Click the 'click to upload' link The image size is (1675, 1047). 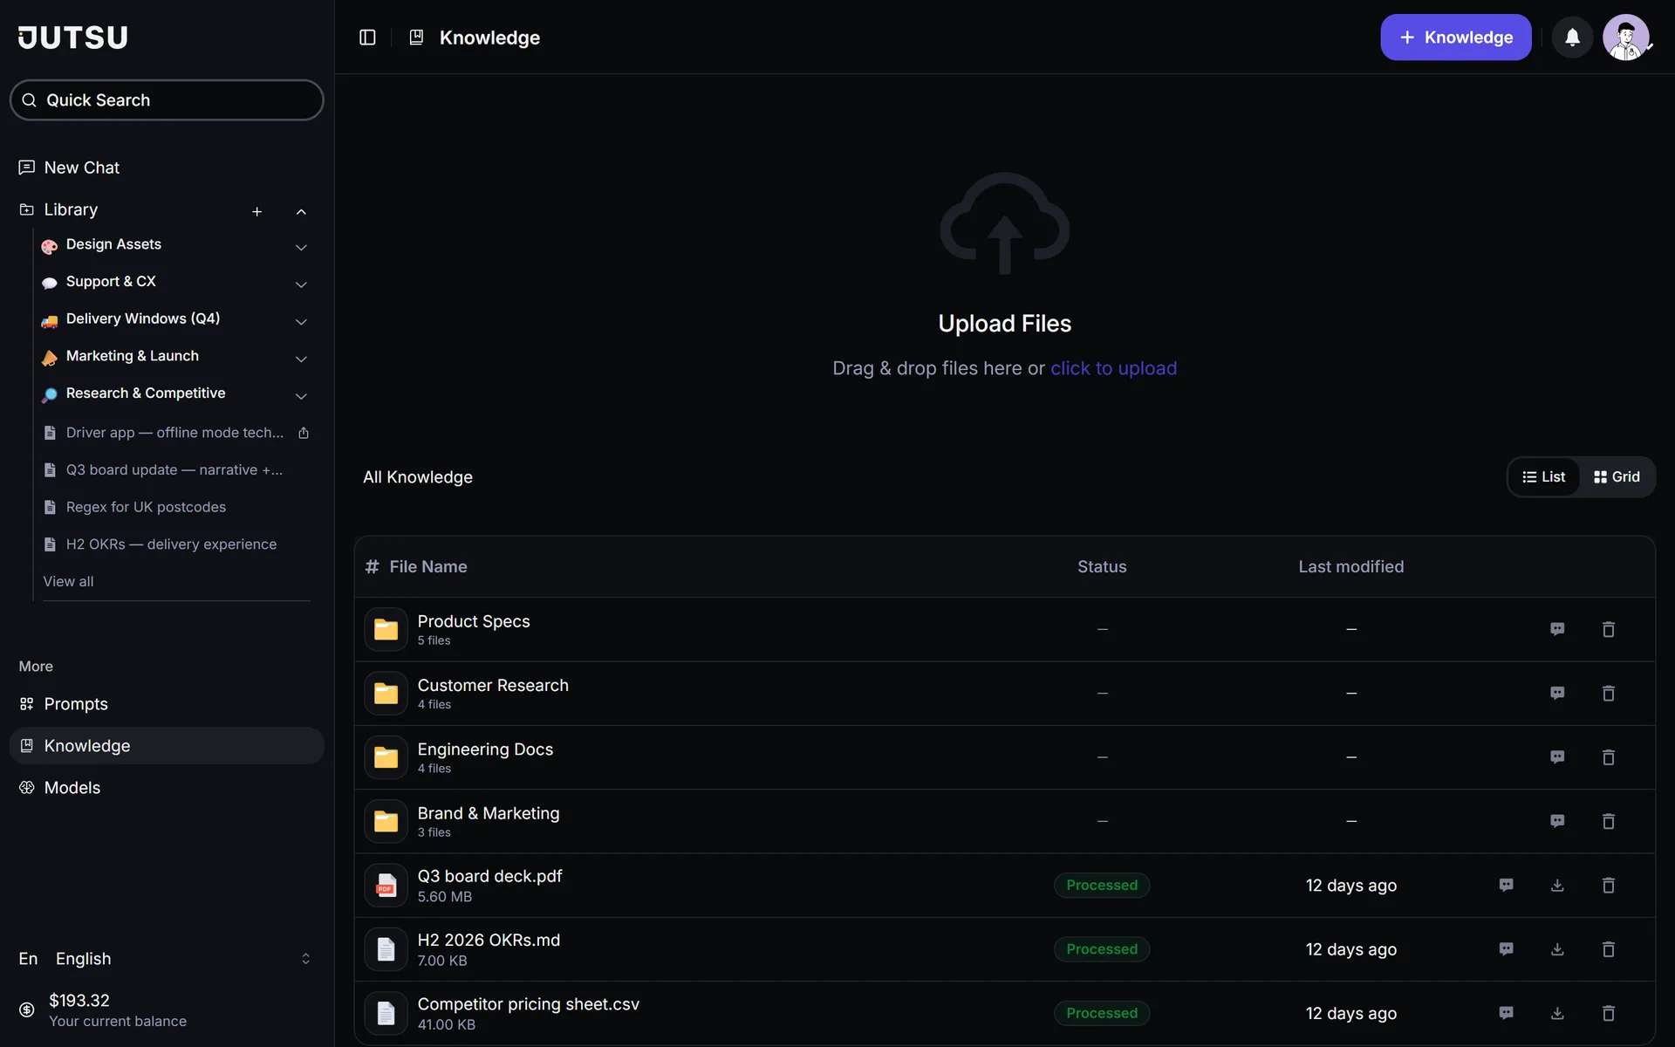coord(1113,368)
